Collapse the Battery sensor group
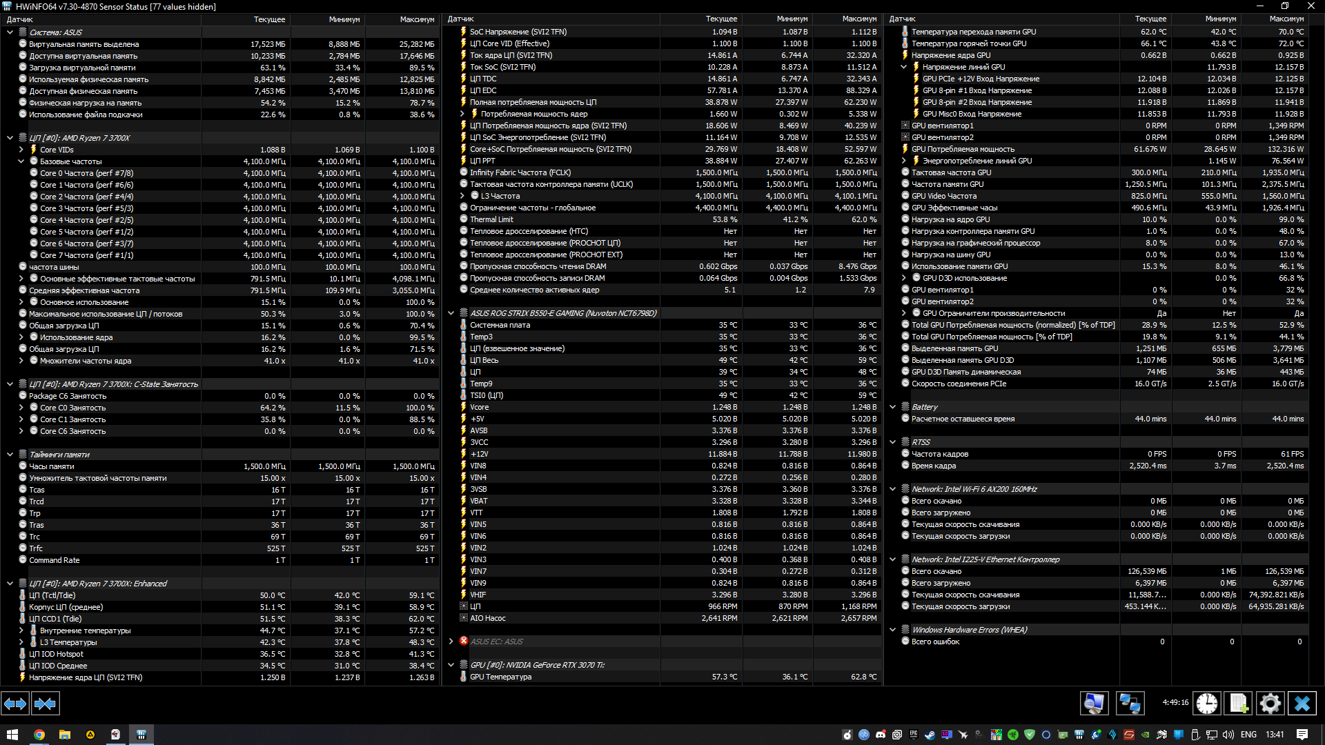 tap(893, 407)
